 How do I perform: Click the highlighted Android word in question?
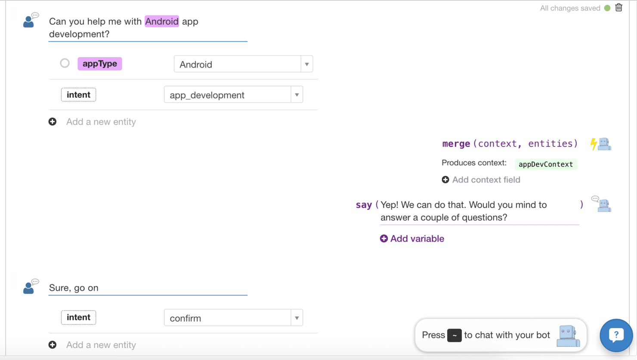[162, 22]
